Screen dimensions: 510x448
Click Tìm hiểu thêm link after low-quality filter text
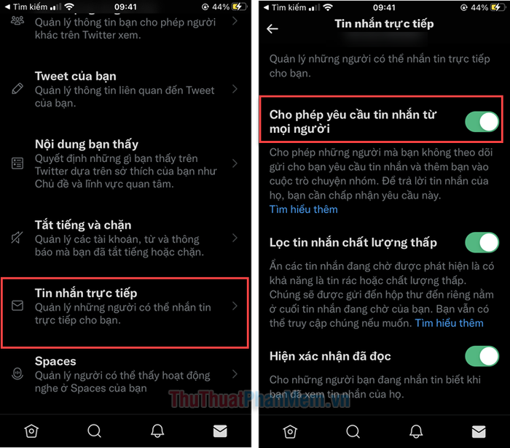pos(449,323)
